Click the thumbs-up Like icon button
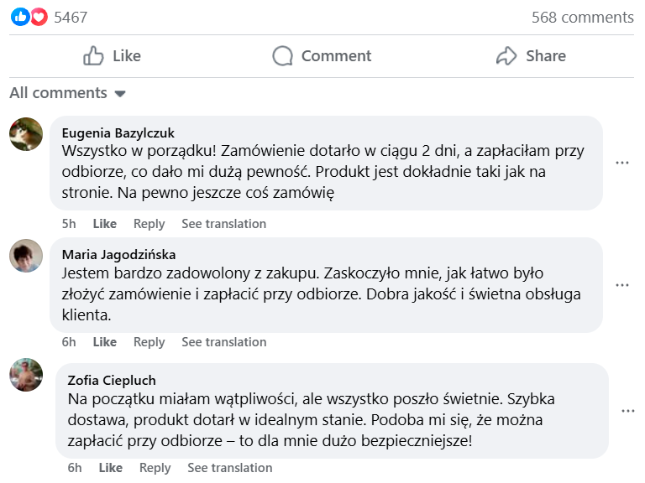Image resolution: width=645 pixels, height=483 pixels. [93, 56]
